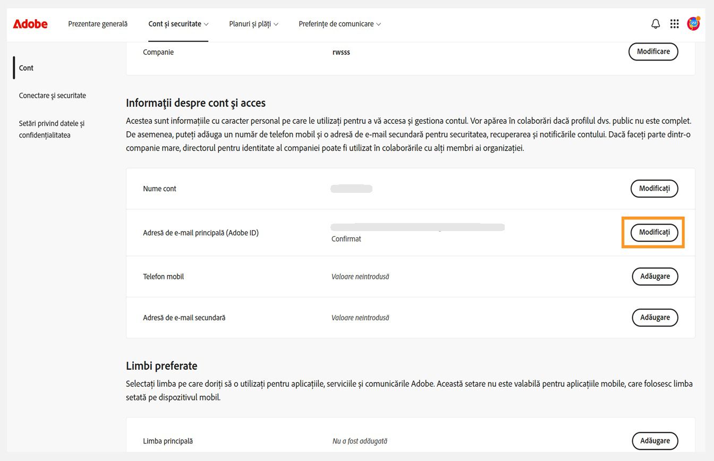Switch to Prezentare generală
Screen dimensions: 714x461
point(98,23)
